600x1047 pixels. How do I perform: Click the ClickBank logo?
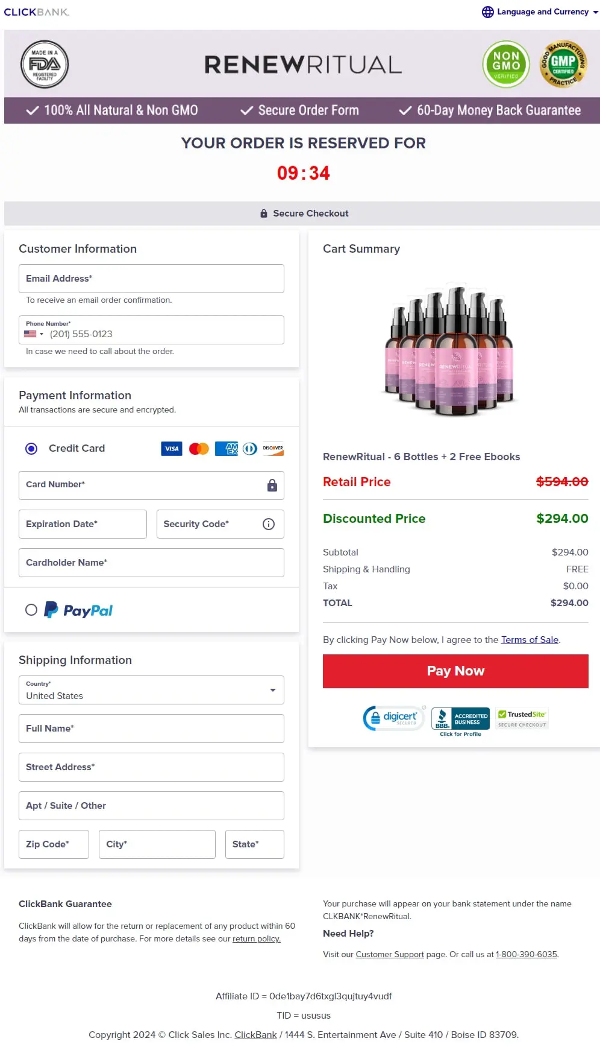click(37, 12)
